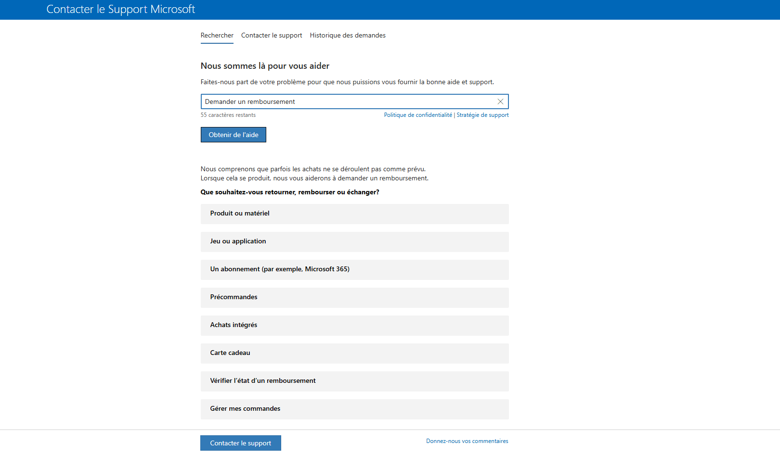Choose Un abonnement (par exemple, Microsoft 365)
The height and width of the screenshot is (455, 780).
[355, 269]
